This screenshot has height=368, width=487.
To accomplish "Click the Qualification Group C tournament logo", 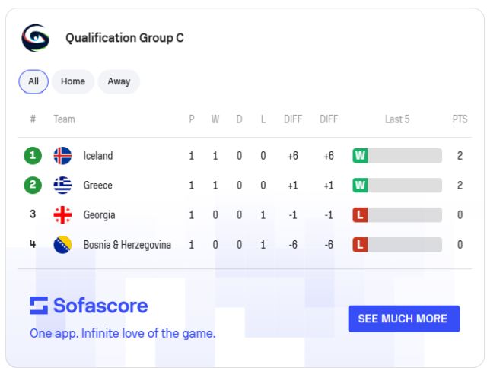I will point(35,37).
